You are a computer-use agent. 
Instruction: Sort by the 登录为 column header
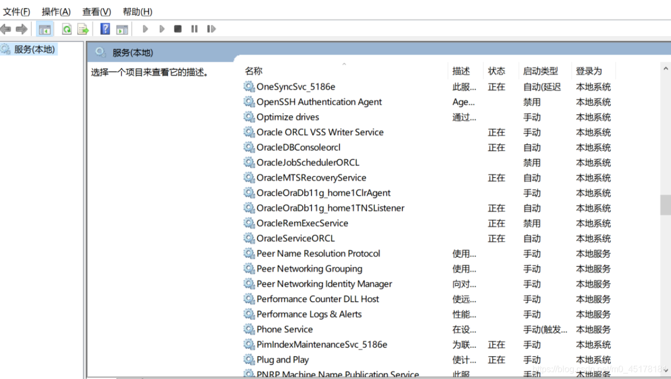(589, 71)
